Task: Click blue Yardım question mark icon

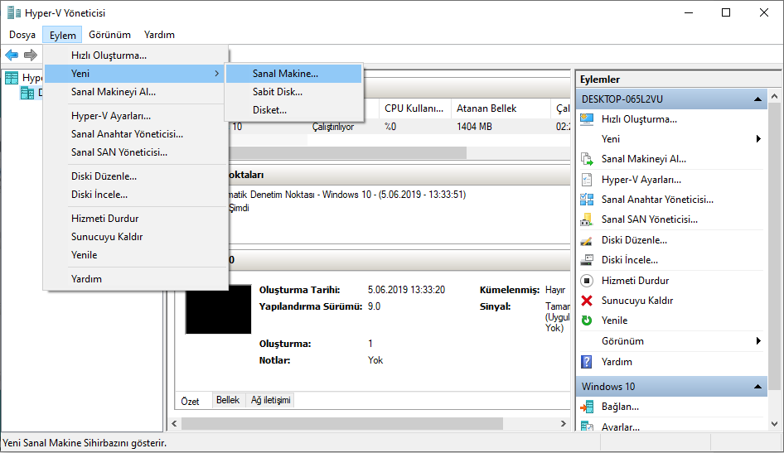Action: point(587,362)
